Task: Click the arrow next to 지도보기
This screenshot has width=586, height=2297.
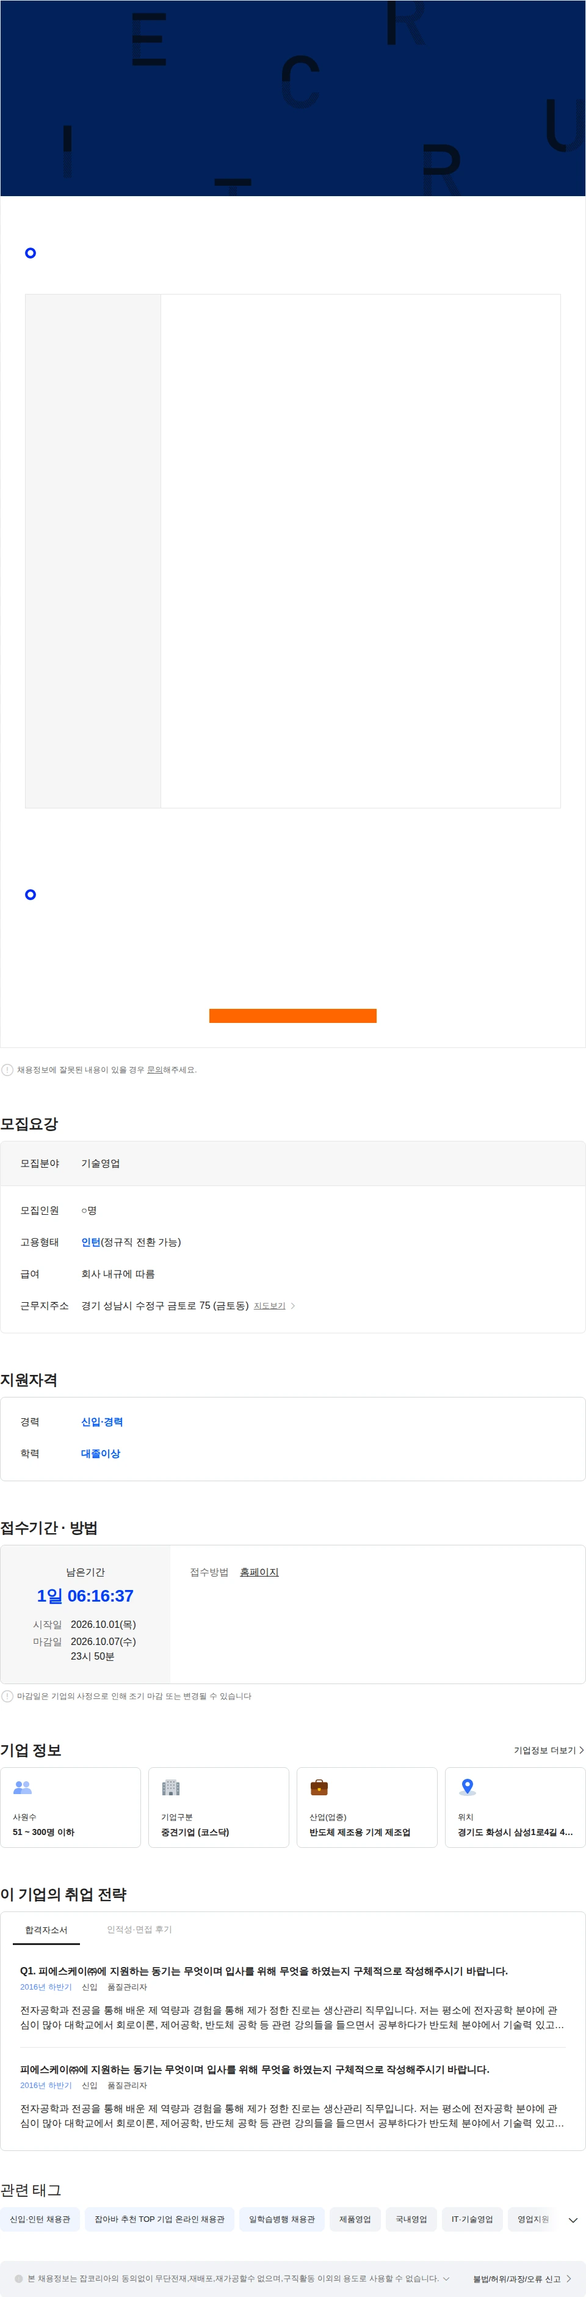Action: pos(293,1305)
